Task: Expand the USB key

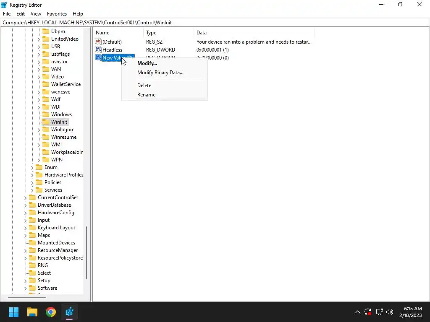Action: 39,47
